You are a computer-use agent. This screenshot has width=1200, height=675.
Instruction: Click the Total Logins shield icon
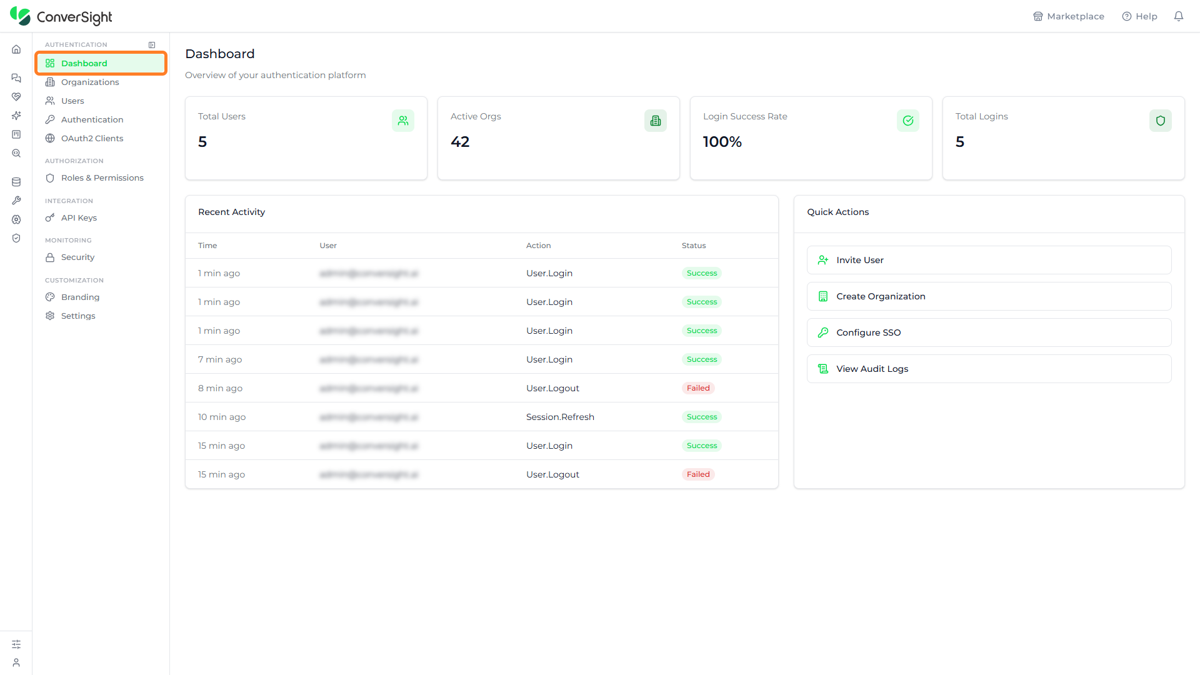point(1161,121)
